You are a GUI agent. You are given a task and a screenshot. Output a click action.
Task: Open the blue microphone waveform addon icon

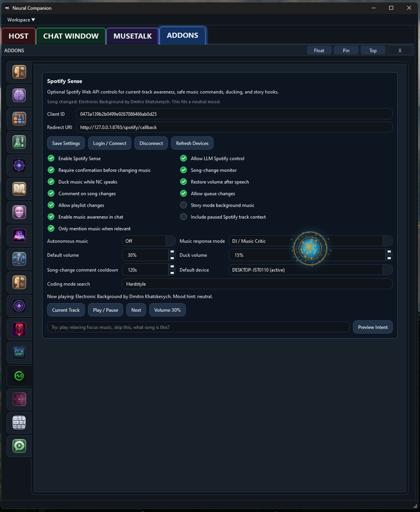click(19, 259)
